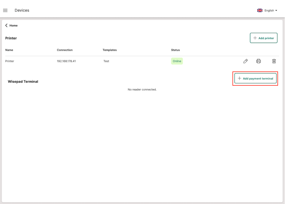Delete the printer using the trash icon
Image resolution: width=285 pixels, height=204 pixels.
point(274,61)
